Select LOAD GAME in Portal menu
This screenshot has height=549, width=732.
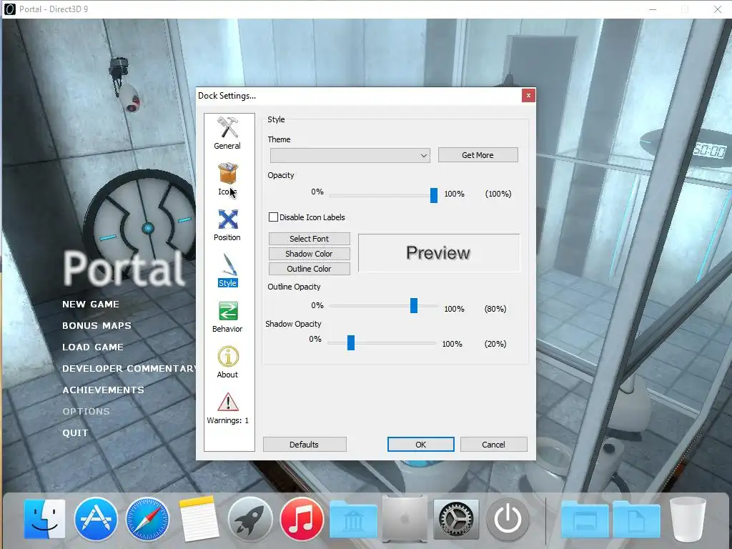[x=94, y=347]
